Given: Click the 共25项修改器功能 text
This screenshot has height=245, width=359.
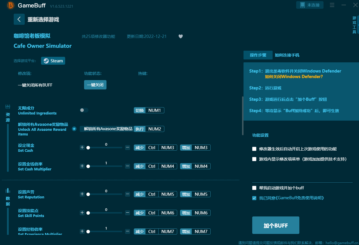Looking at the screenshot, I should [98, 36].
